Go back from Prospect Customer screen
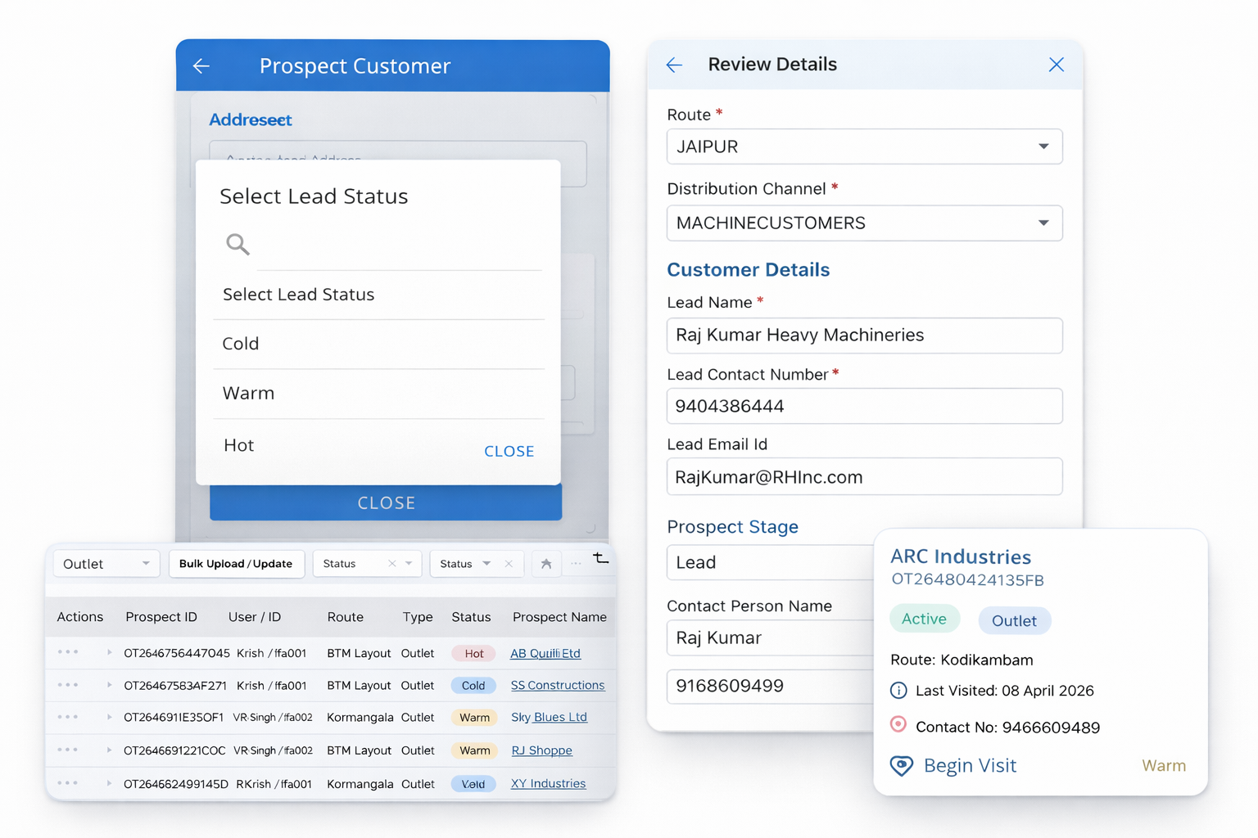The height and width of the screenshot is (838, 1258). 201,66
